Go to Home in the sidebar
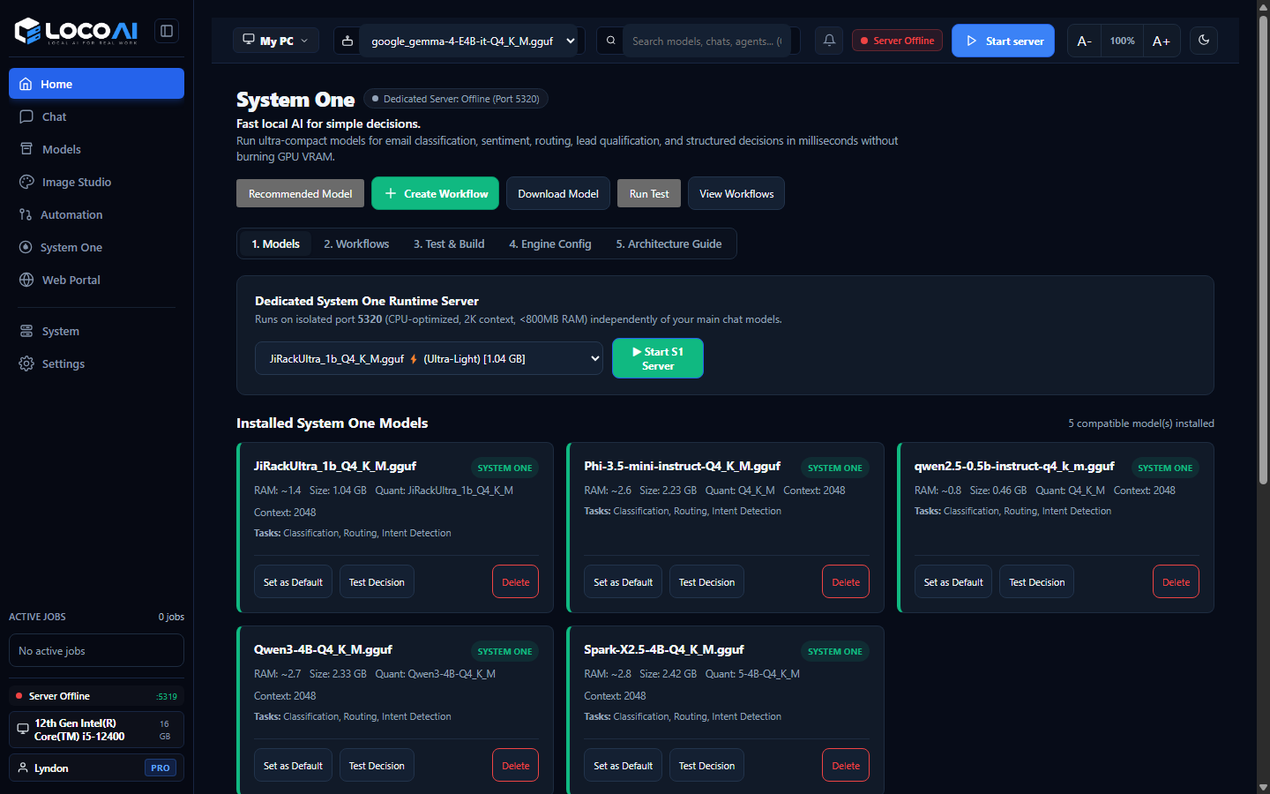Screen dimensions: 1270x794 tap(96, 84)
